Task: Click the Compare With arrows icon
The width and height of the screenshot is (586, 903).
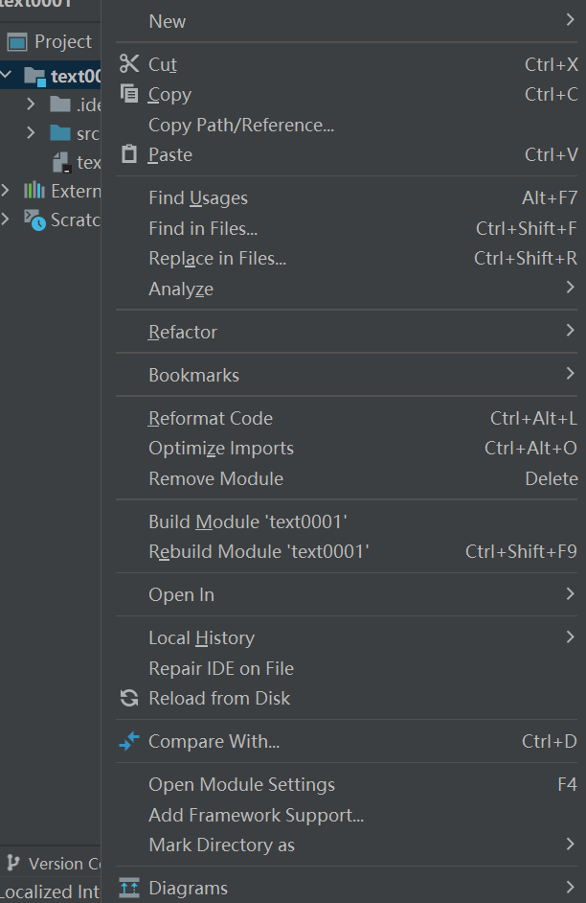Action: coord(129,741)
